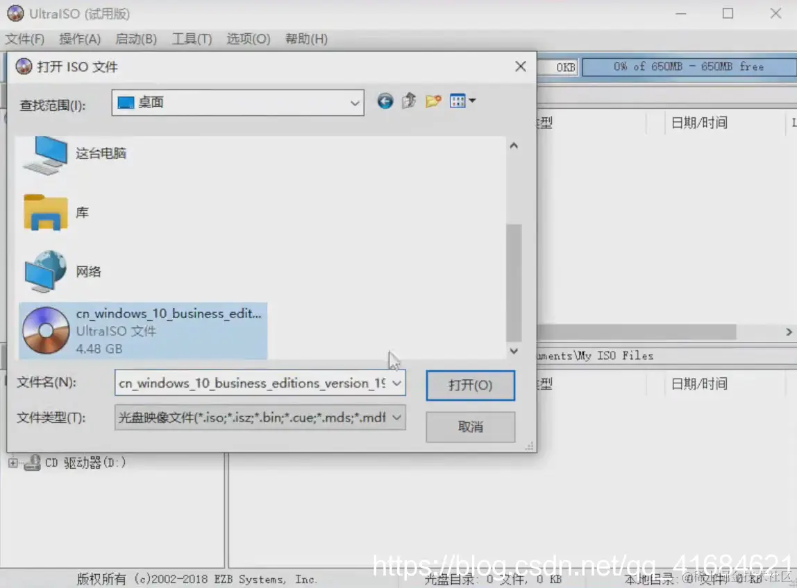797x588 pixels.
Task: Open the 文件名 combo box dropdown arrow
Action: pyautogui.click(x=396, y=383)
